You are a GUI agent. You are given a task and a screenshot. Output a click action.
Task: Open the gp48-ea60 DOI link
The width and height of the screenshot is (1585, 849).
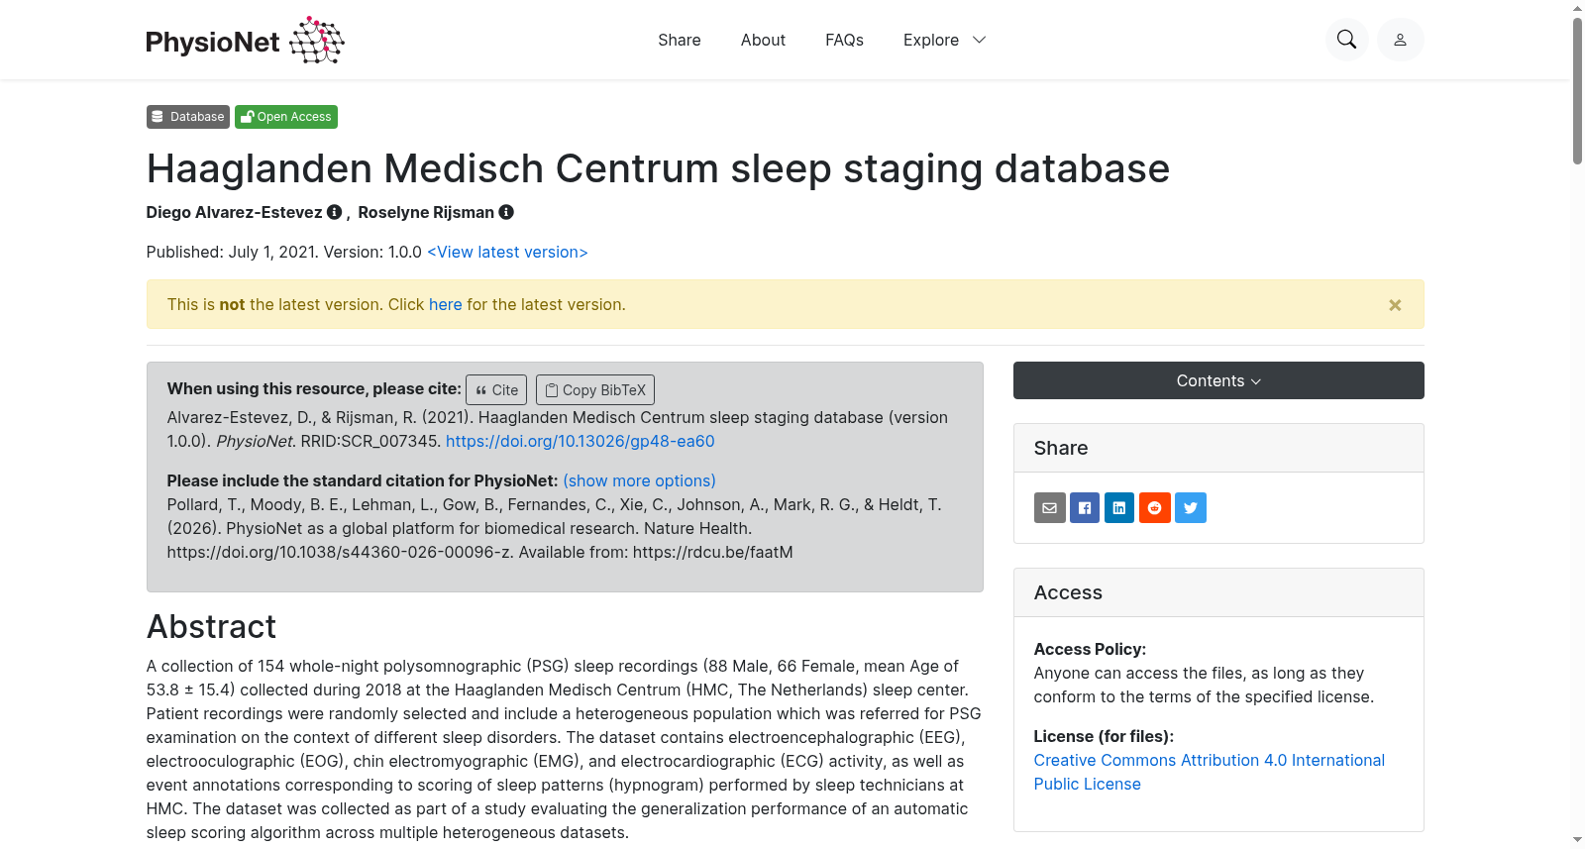580,441
